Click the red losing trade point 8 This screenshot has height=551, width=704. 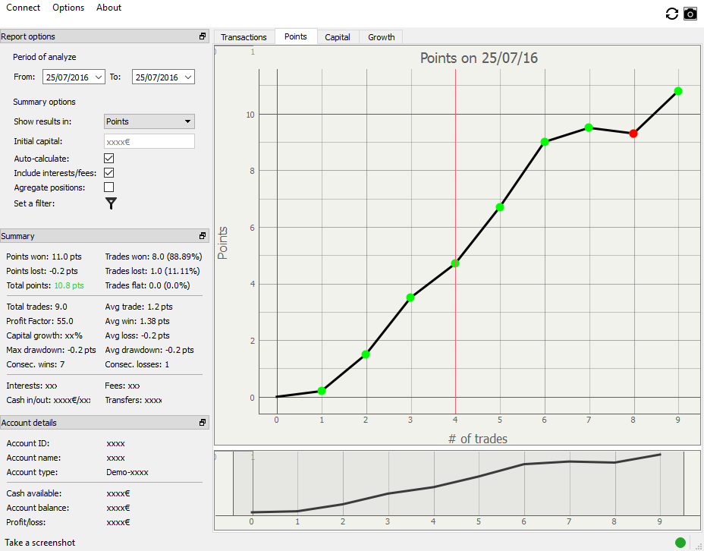pyautogui.click(x=633, y=134)
